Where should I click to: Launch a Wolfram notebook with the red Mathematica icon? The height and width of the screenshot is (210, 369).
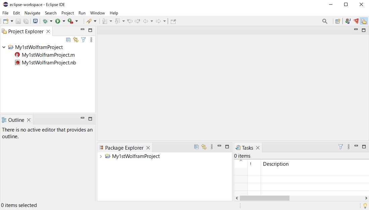[356, 21]
